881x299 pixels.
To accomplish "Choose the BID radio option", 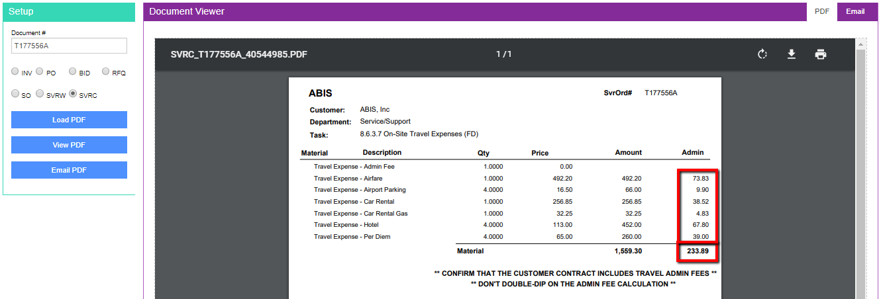I will click(x=73, y=72).
